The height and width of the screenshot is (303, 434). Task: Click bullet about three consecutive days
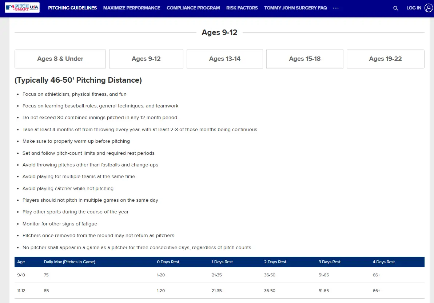coord(137,248)
